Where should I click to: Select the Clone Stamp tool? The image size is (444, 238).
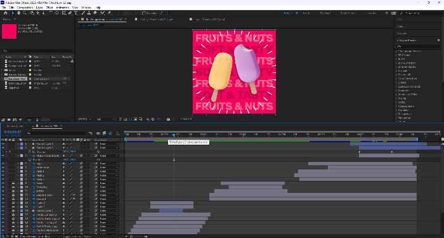click(89, 13)
